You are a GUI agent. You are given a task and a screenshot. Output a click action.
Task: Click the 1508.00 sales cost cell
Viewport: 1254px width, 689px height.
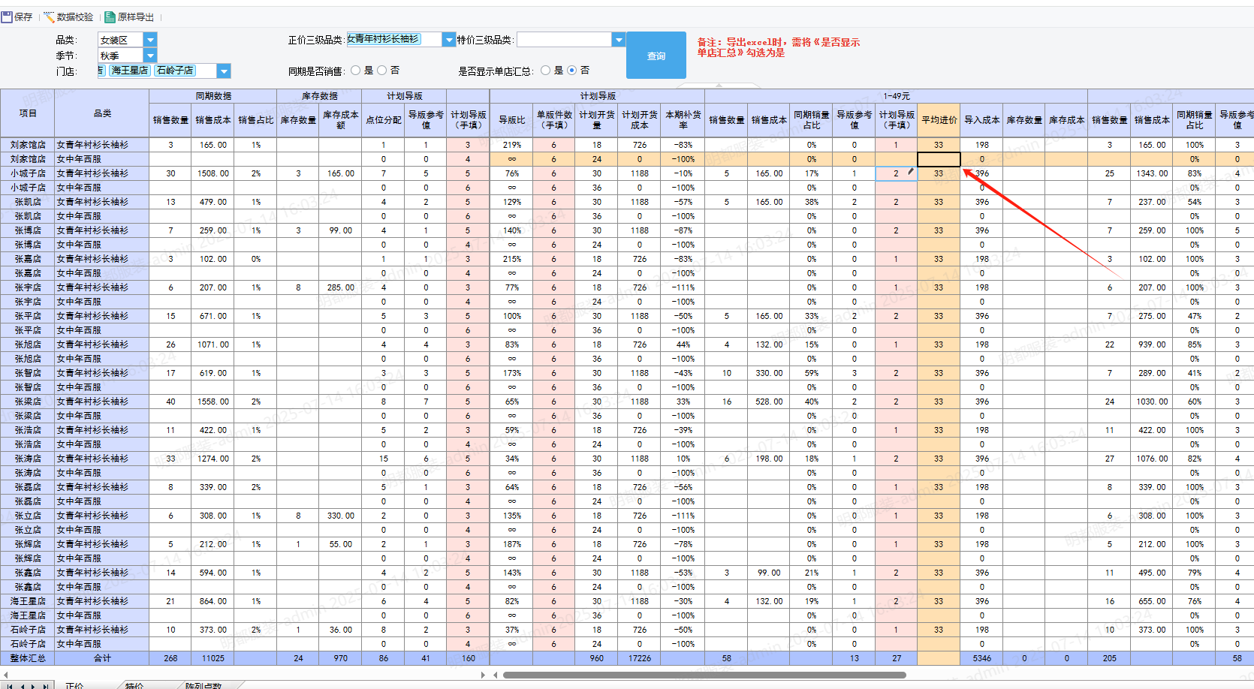pyautogui.click(x=213, y=173)
